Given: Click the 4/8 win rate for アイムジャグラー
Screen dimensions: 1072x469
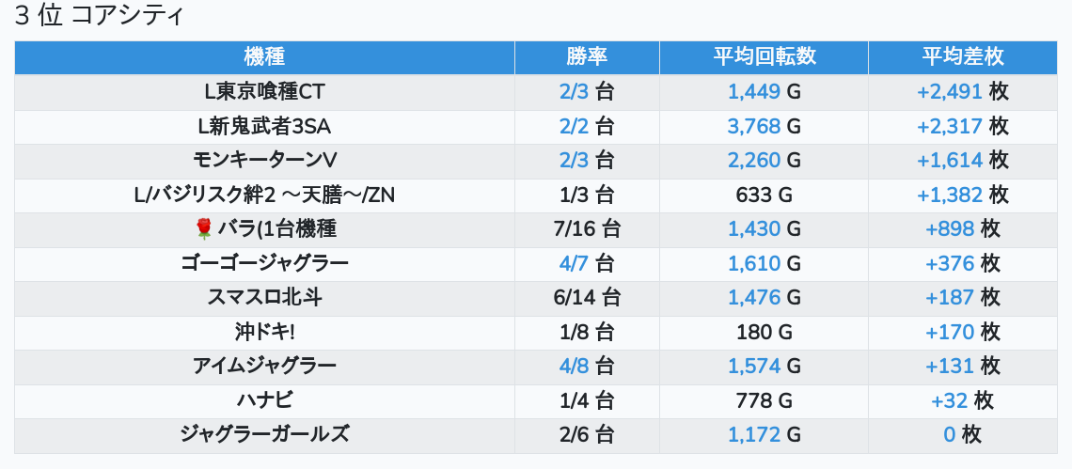Looking at the screenshot, I should tap(573, 366).
